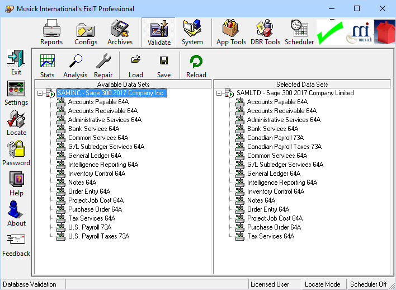This screenshot has width=396, height=290.
Task: Open the Locate sidebar icon
Action: pos(16,123)
